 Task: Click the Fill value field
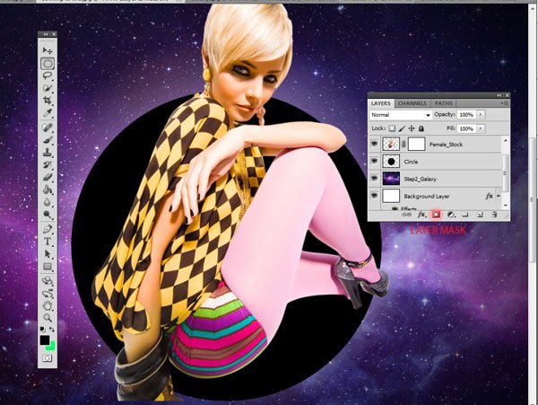click(466, 128)
